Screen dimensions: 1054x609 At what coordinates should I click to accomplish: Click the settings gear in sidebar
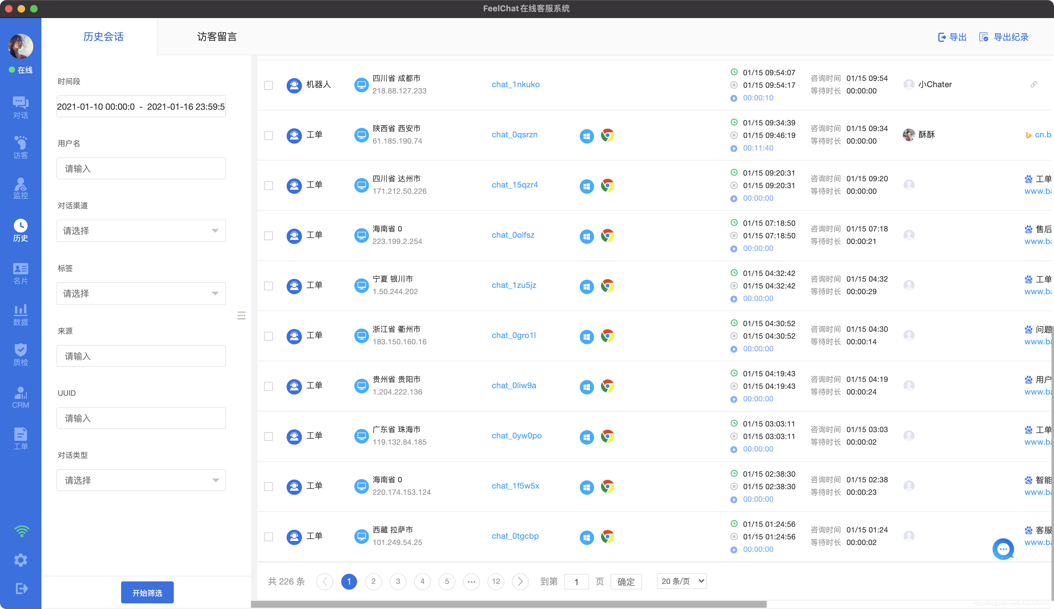[x=20, y=560]
